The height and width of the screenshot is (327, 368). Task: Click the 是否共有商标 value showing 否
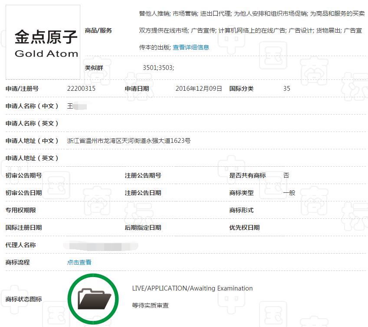tap(286, 175)
